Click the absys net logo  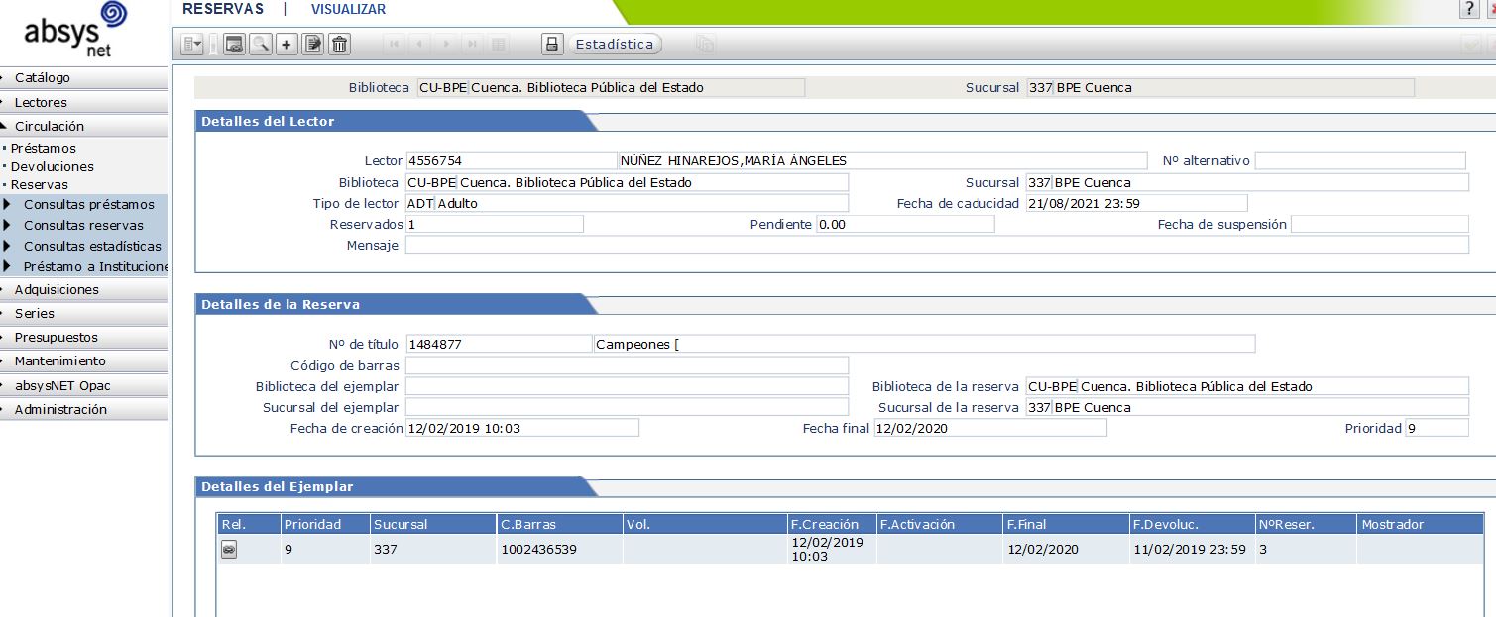[x=75, y=30]
